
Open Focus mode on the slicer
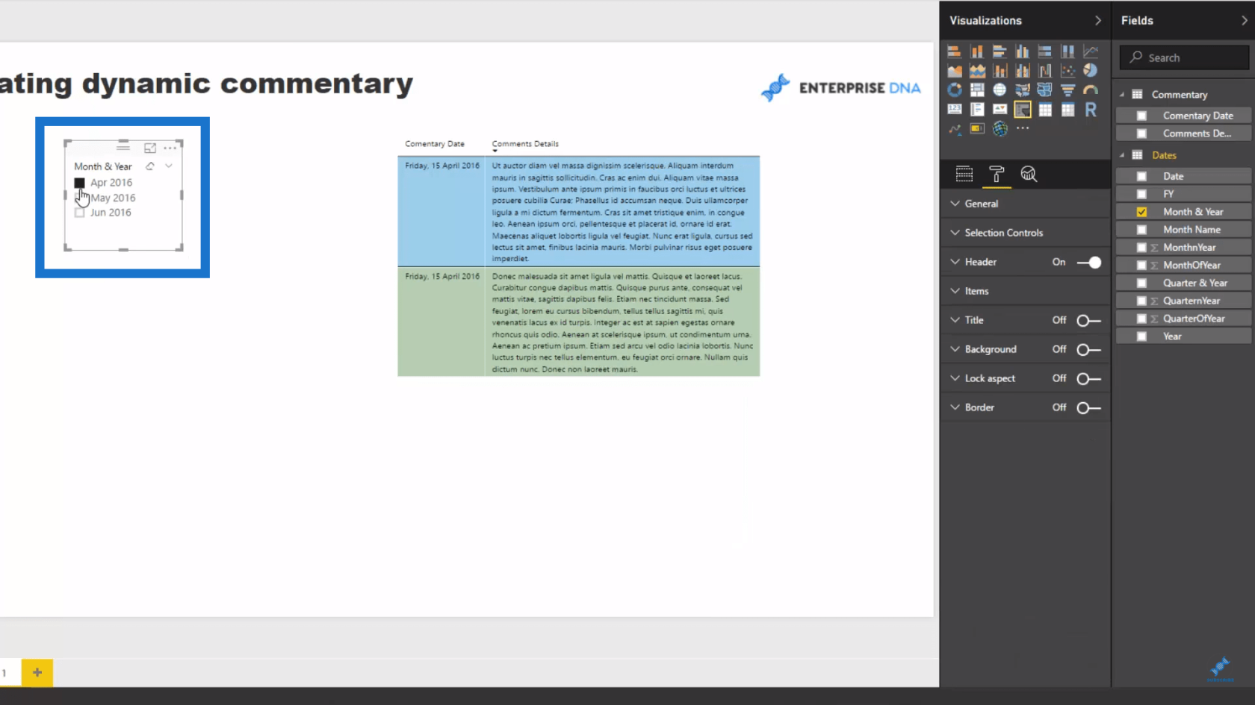150,148
